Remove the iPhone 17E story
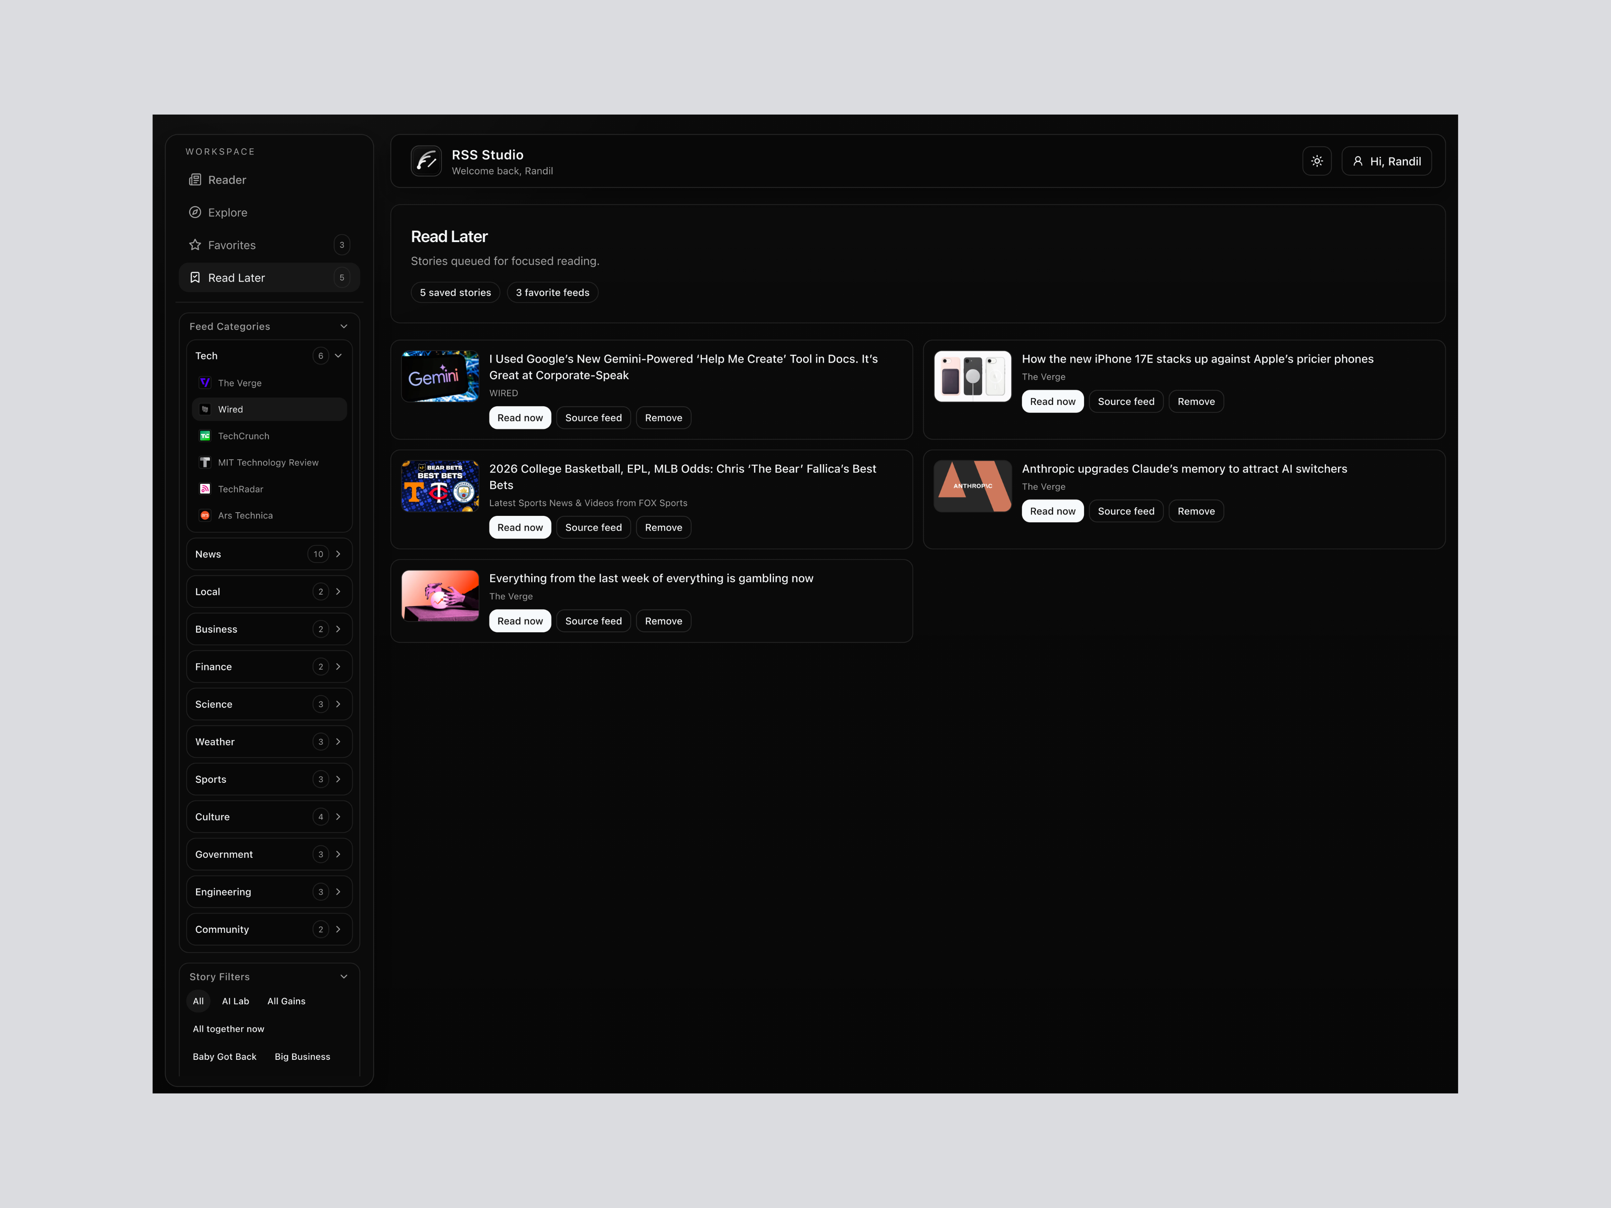The image size is (1611, 1208). (x=1195, y=401)
